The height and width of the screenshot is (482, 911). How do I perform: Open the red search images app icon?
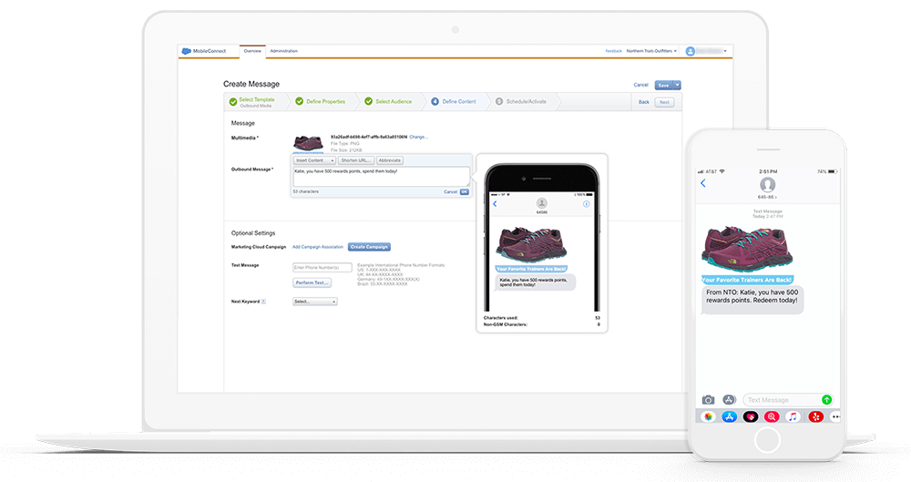tap(772, 416)
